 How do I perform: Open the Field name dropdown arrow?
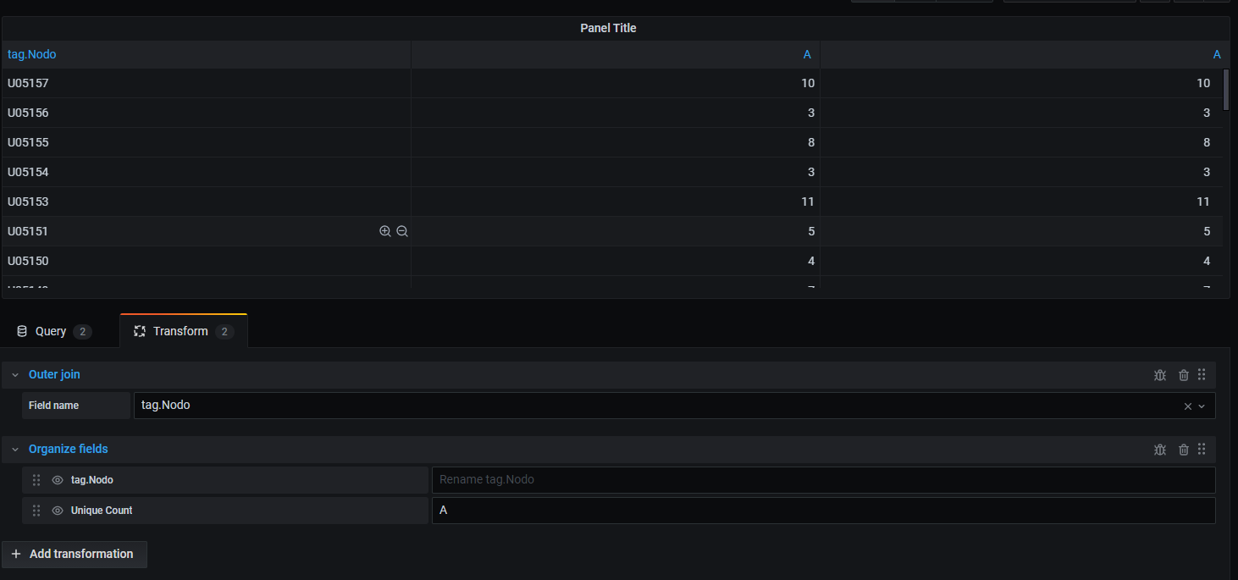coord(1202,406)
